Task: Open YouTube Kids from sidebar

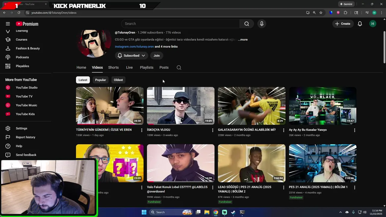Action: [26, 114]
